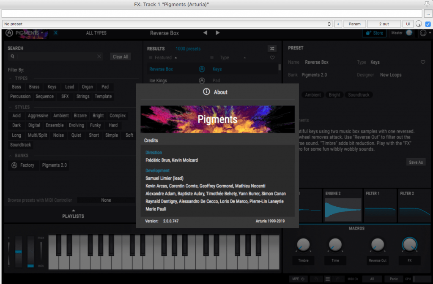Screen dimensions: 433x284
Task: Collapse the BANKS filter section
Action: pyautogui.click(x=11, y=156)
